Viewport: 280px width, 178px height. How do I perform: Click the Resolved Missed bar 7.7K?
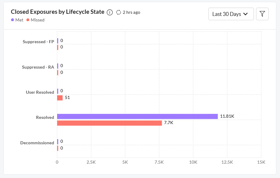point(110,123)
